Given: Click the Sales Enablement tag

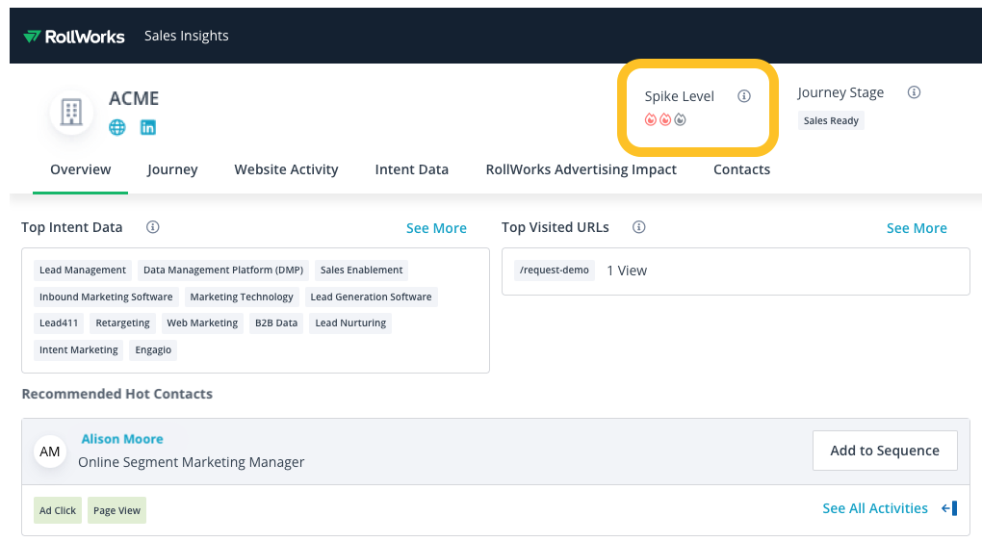Looking at the screenshot, I should click(x=361, y=271).
